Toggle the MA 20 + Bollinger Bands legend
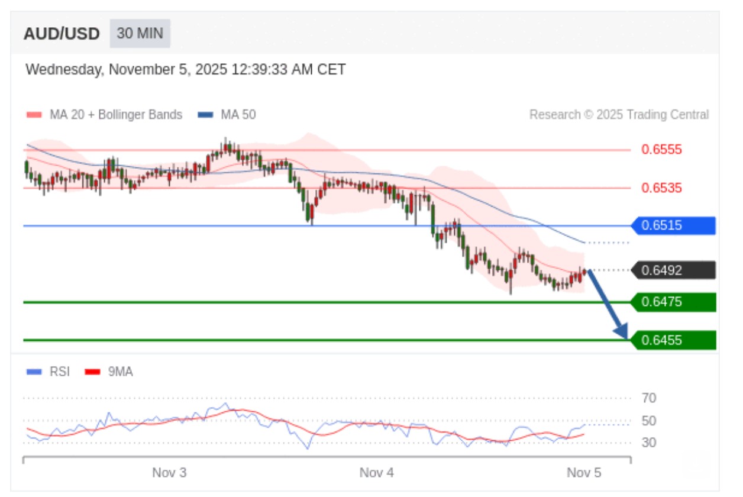The width and height of the screenshot is (743, 497). 104,115
